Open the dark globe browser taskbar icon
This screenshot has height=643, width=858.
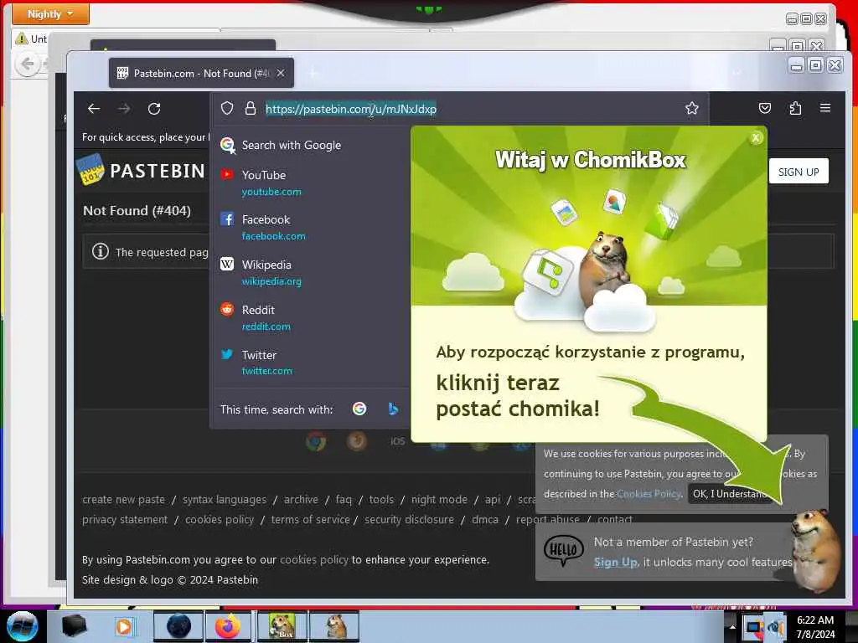click(178, 626)
